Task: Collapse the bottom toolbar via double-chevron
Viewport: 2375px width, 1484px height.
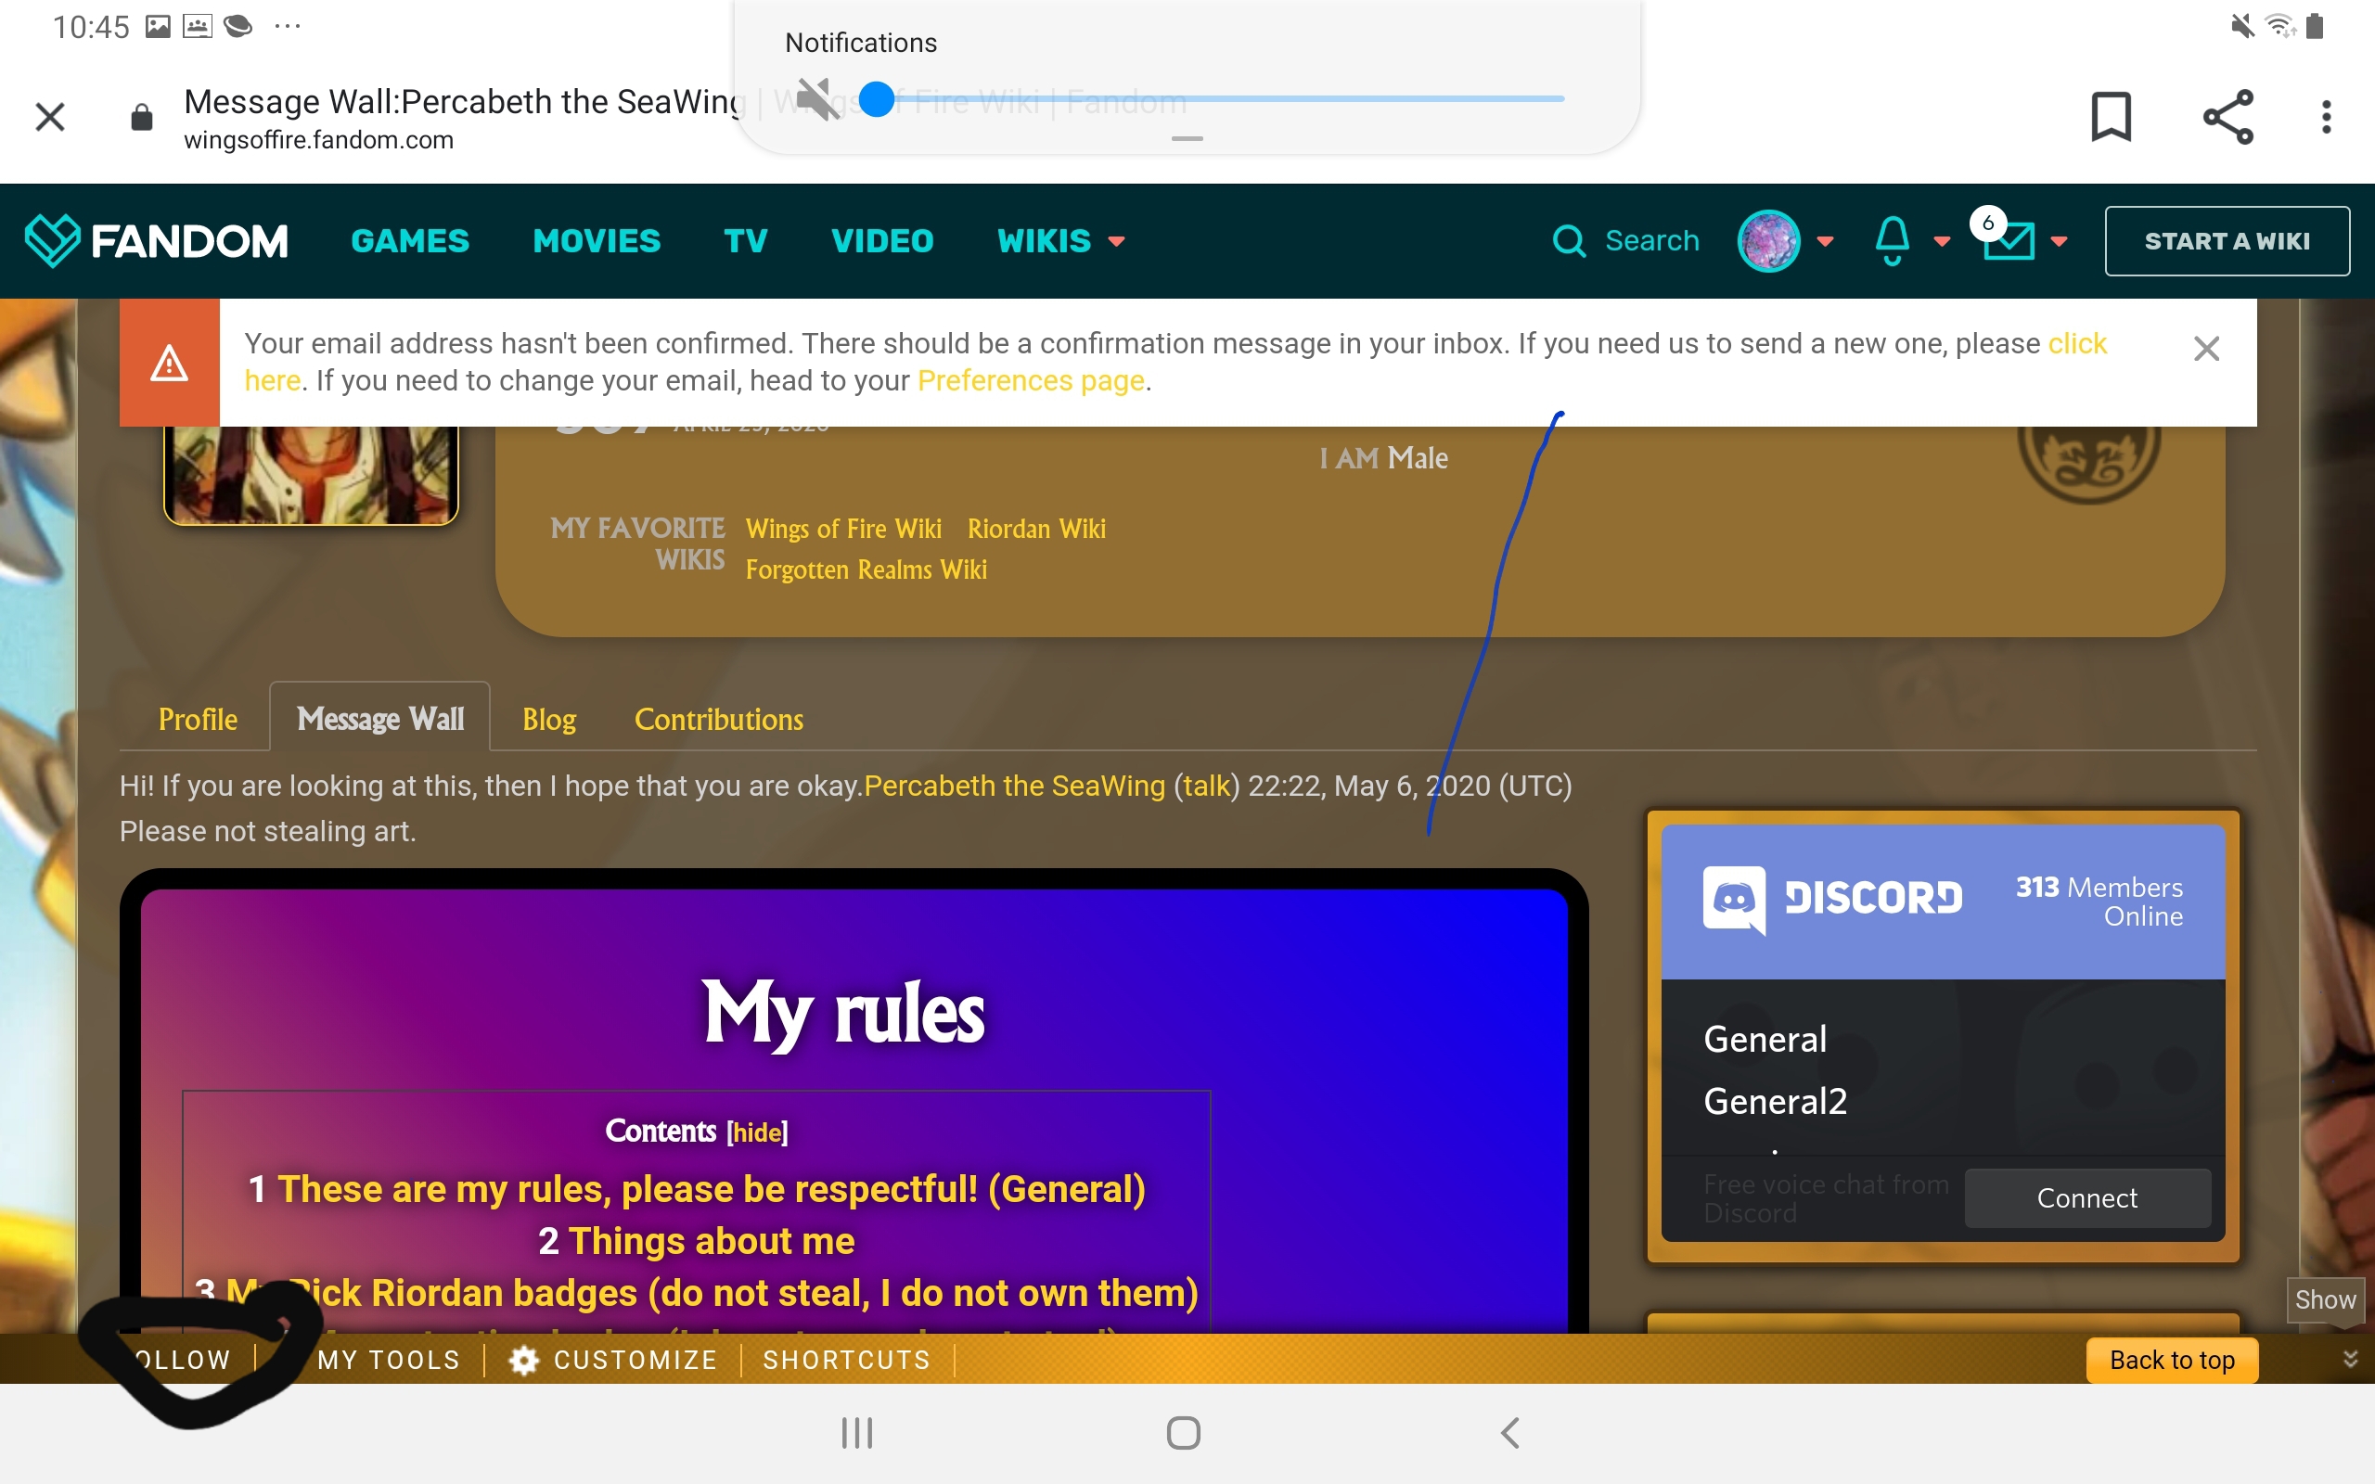Action: (2349, 1359)
